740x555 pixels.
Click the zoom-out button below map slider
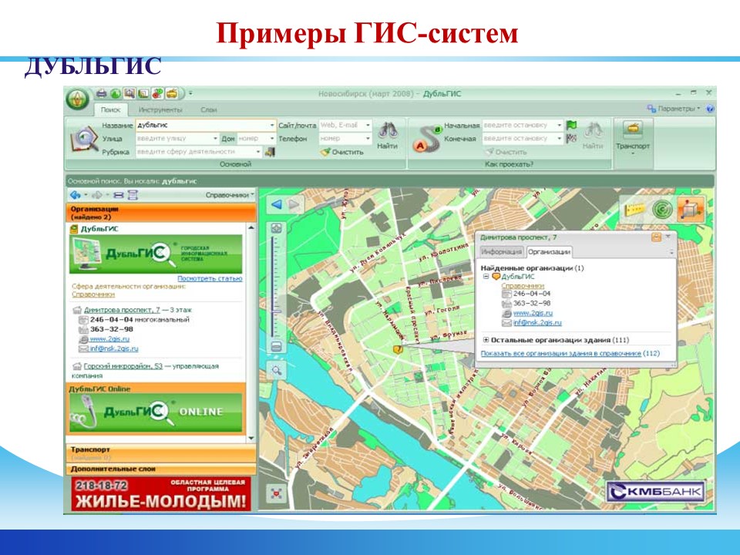coord(276,348)
